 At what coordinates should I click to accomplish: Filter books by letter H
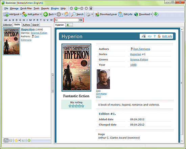click(x=24, y=20)
